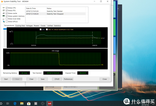Click the system memory icon
Image resolution: width=156 pixels, height=106 pixels.
tap(3, 16)
